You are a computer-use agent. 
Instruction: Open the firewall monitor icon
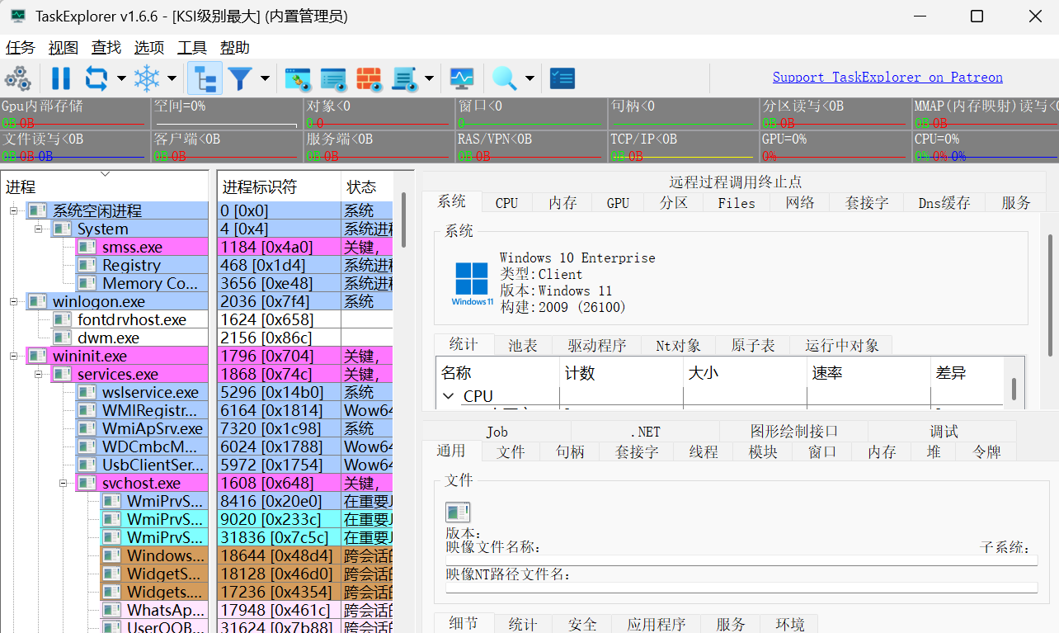tap(369, 78)
